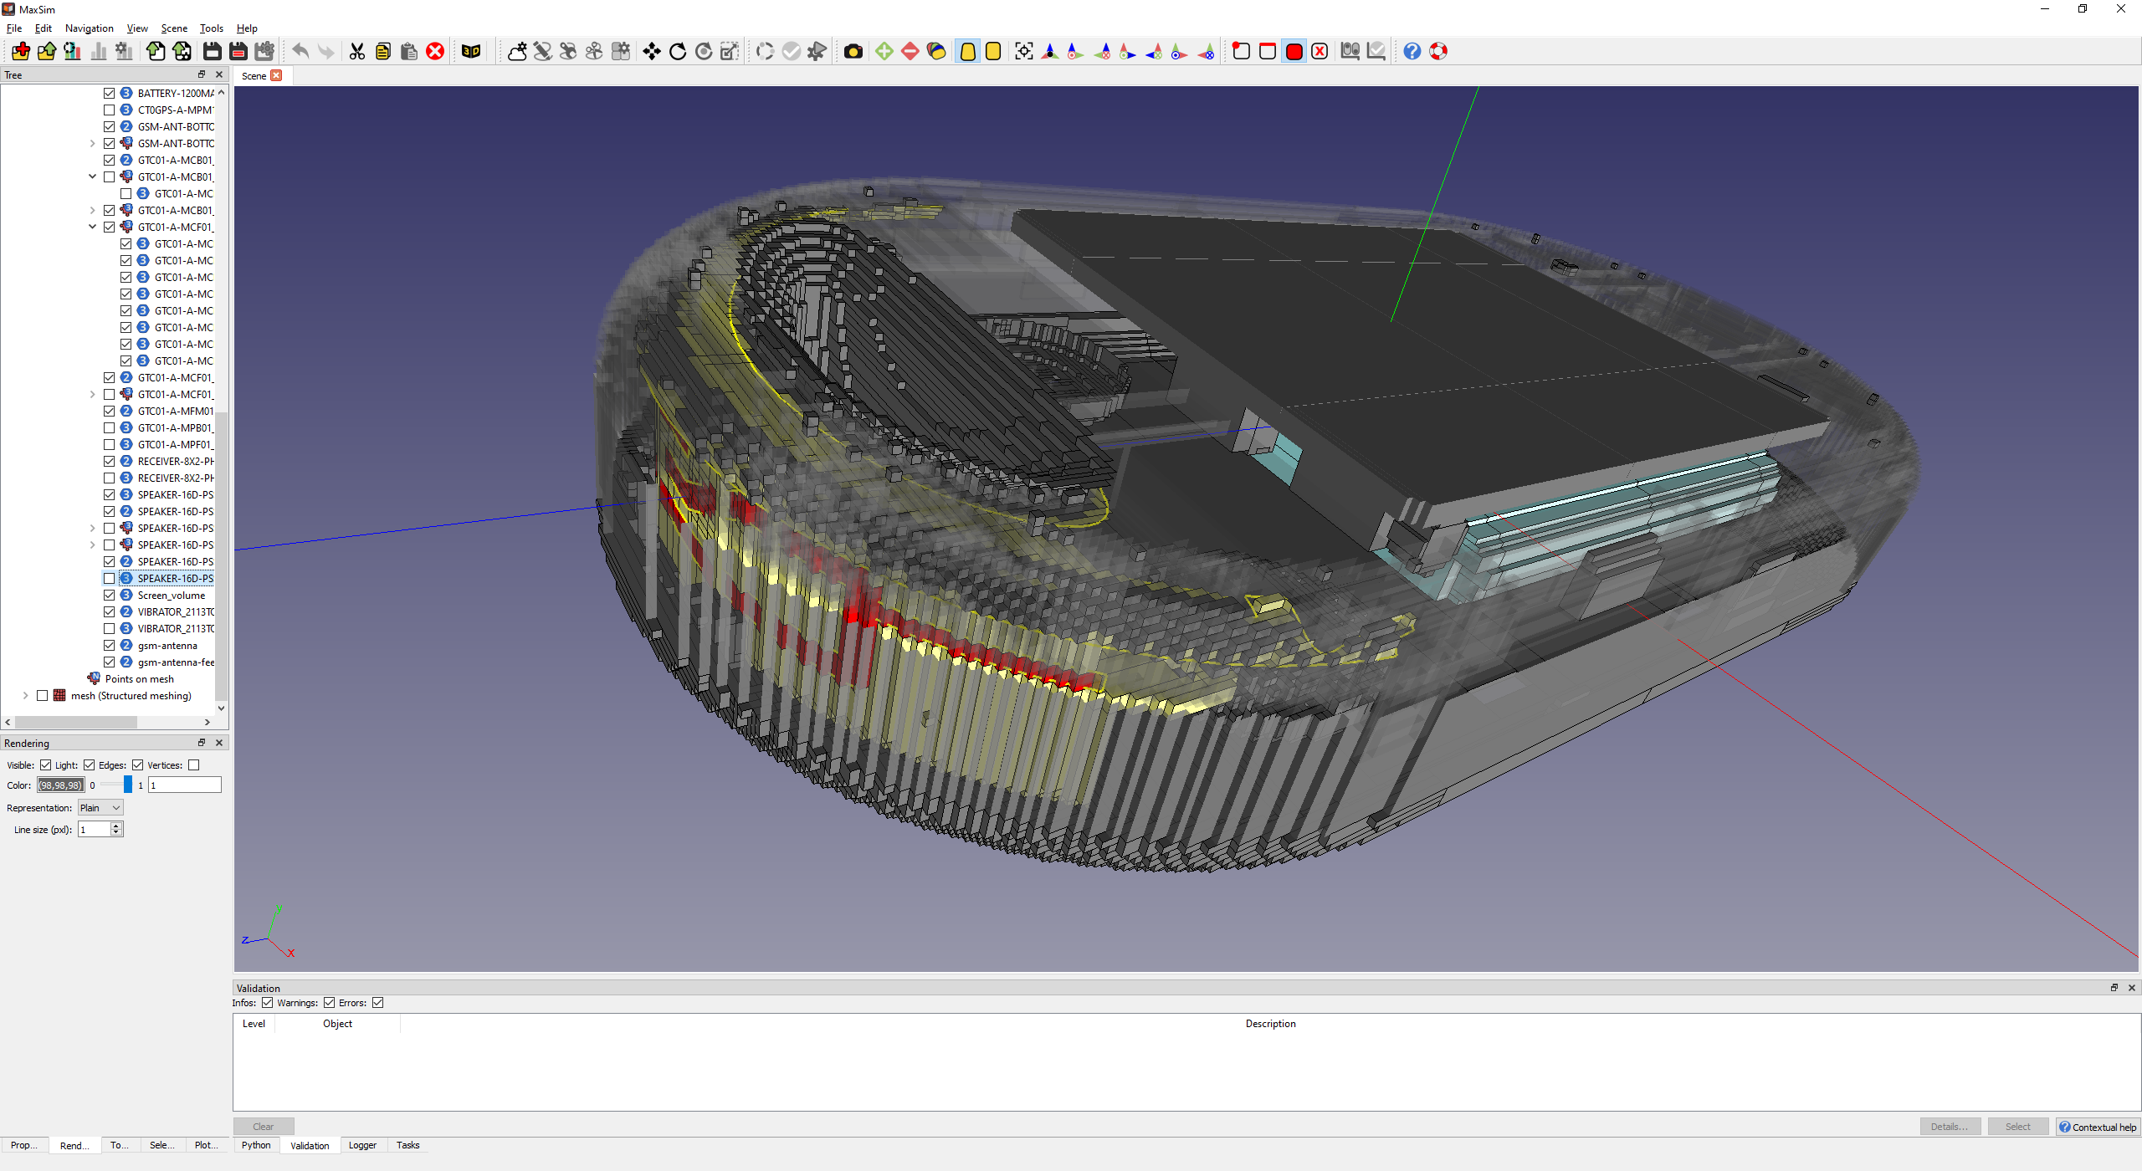Click the fit-all crosshair zoom icon
The height and width of the screenshot is (1171, 2142).
pyautogui.click(x=1023, y=52)
